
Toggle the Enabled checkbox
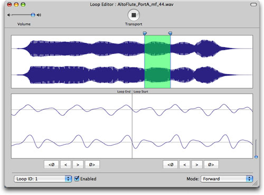click(77, 179)
